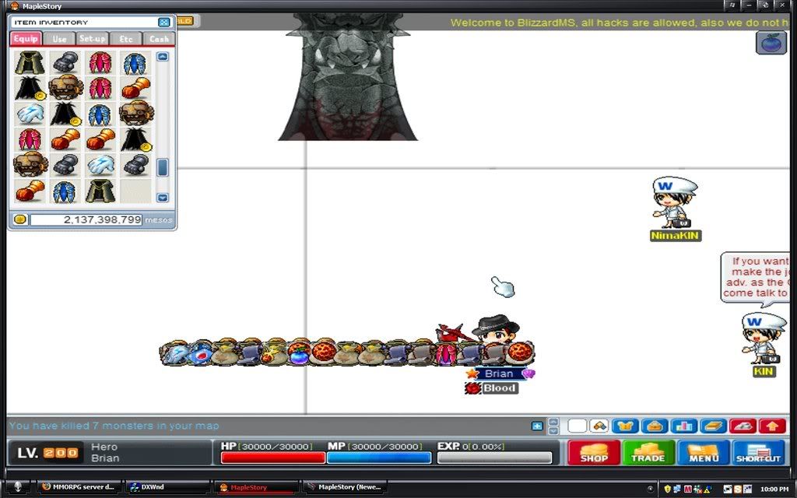Click the empty last inventory slot
797x498 pixels.
[135, 191]
